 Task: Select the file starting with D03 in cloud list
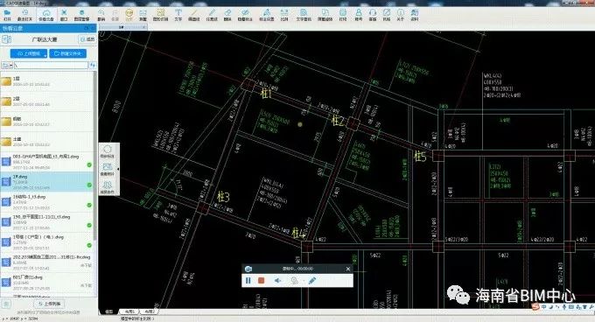[47, 162]
